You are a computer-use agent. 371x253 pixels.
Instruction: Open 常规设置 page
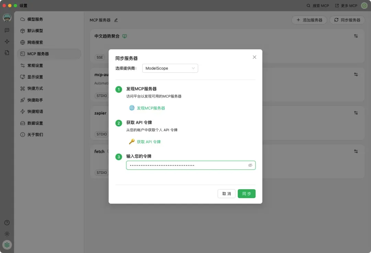[49, 65]
